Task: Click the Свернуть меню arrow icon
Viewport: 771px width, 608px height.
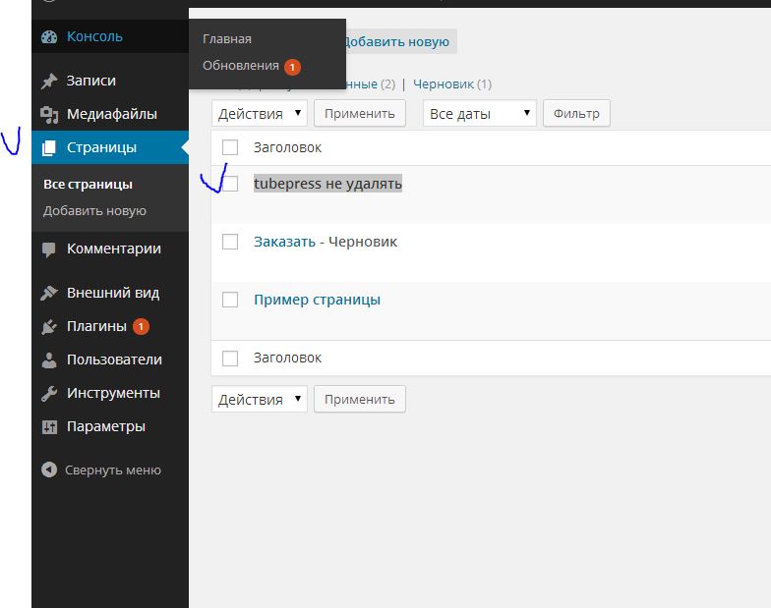Action: tap(49, 470)
